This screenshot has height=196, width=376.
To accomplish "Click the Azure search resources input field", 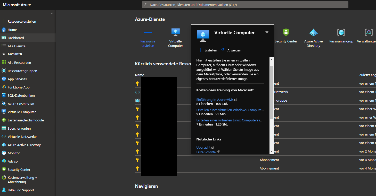I will pos(245,5).
